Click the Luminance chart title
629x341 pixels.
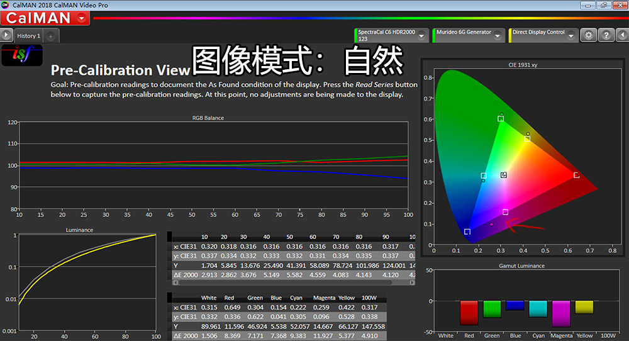(x=79, y=230)
